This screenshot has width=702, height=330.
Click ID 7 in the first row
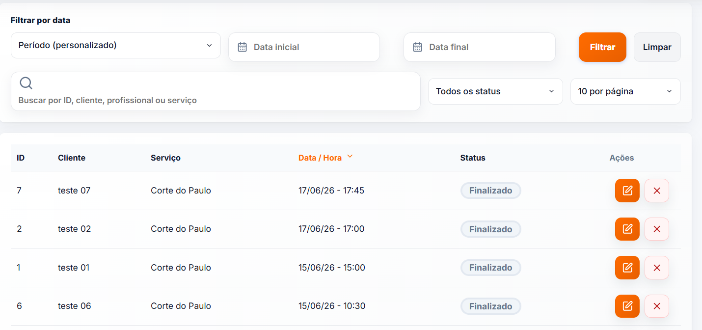[19, 191]
